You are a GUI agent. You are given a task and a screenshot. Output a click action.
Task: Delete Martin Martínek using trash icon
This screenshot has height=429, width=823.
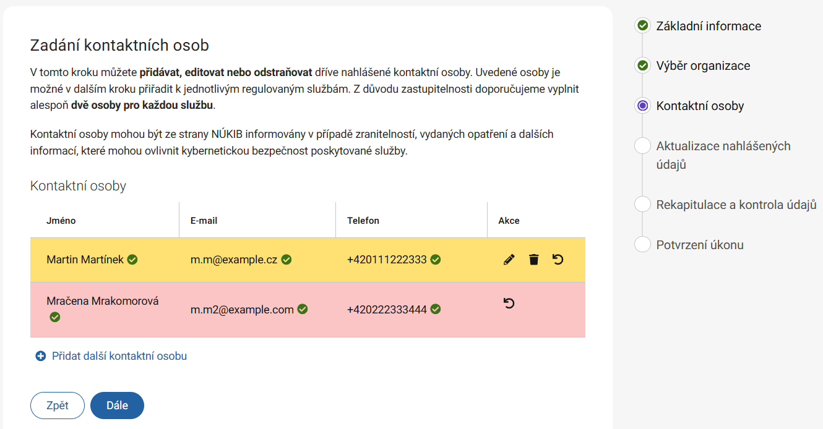[x=533, y=260]
